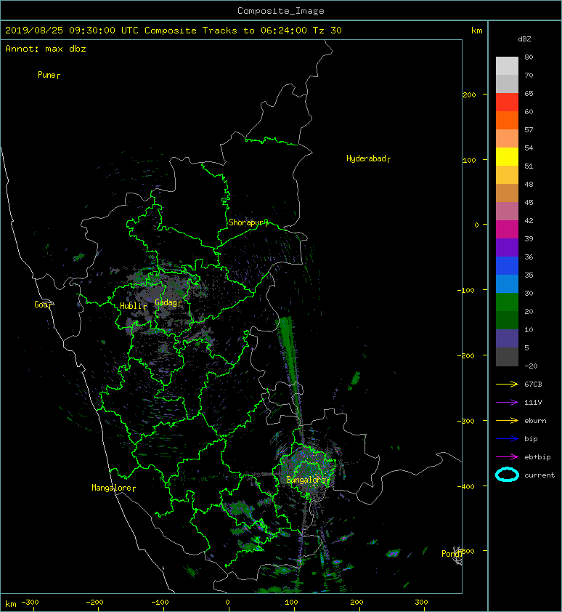Select the Pondi city label
Image resolution: width=562 pixels, height=612 pixels.
point(452,554)
